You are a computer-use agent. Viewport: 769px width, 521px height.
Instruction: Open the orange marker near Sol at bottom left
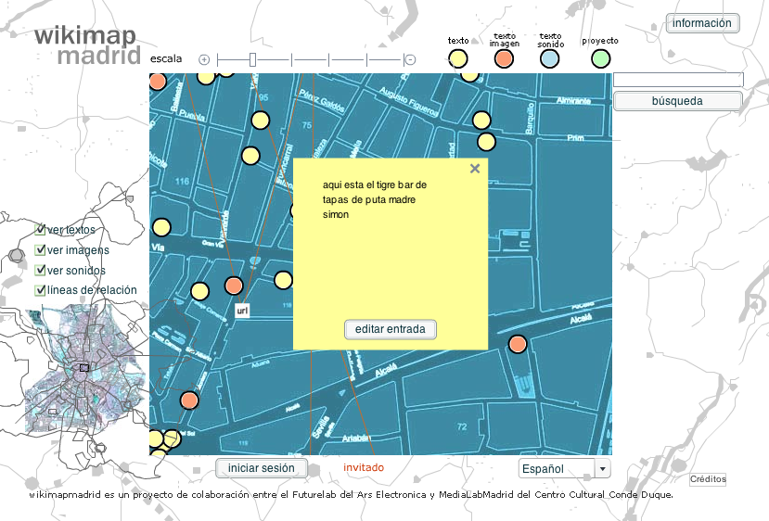point(189,400)
